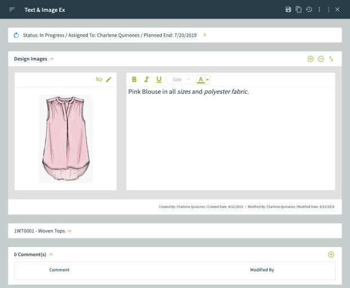Toggle underline formatting
The width and height of the screenshot is (350, 288).
point(158,80)
